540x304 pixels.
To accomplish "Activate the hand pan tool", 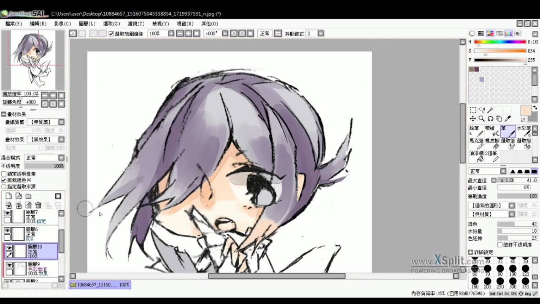I will [x=499, y=119].
